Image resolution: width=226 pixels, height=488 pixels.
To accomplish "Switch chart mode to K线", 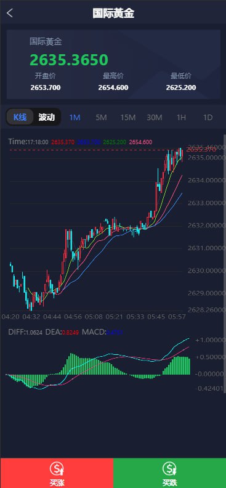I will pyautogui.click(x=20, y=117).
